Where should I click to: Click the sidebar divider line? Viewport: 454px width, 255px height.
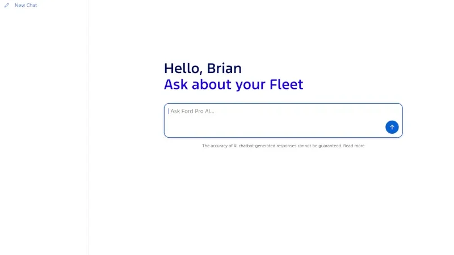tap(89, 127)
